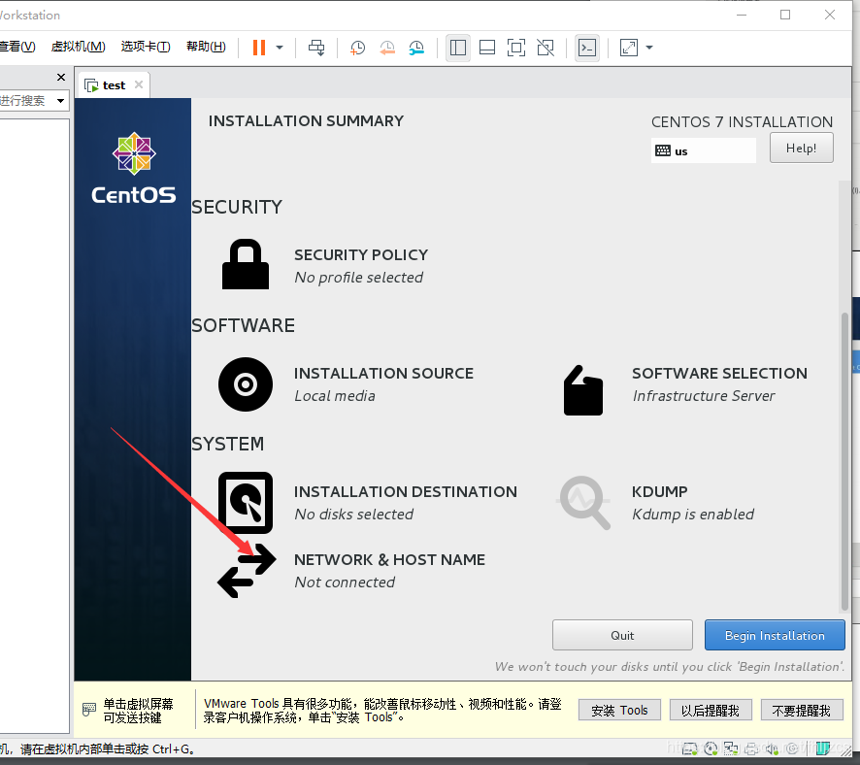Select the us keyboard layout indicator

[703, 150]
